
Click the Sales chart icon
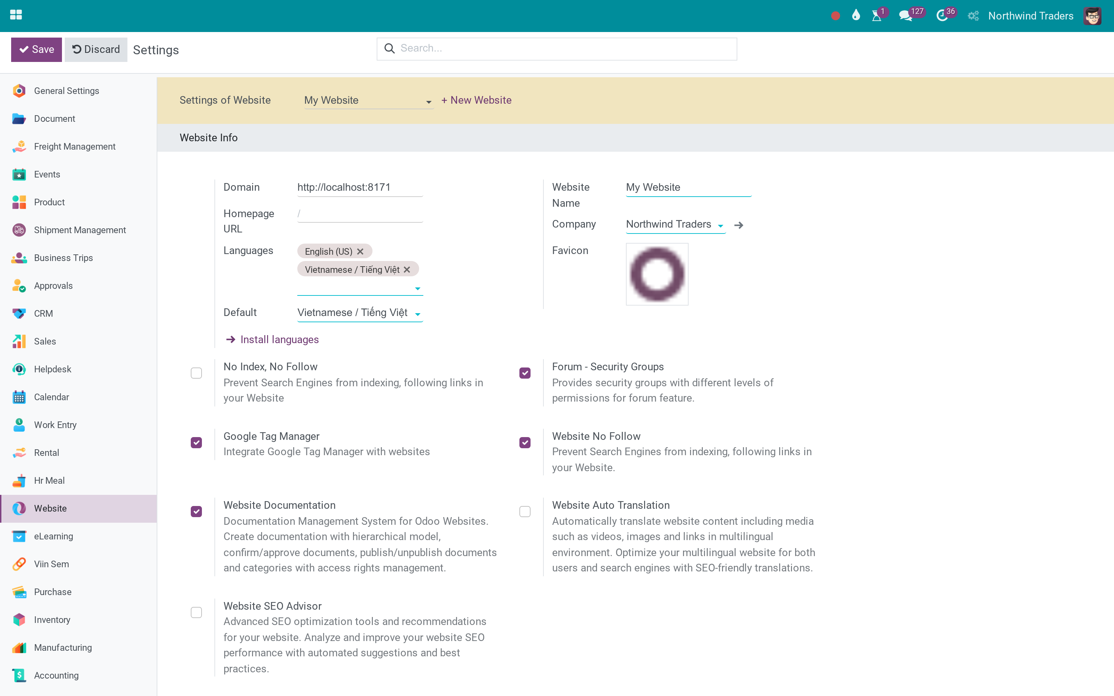pyautogui.click(x=19, y=341)
